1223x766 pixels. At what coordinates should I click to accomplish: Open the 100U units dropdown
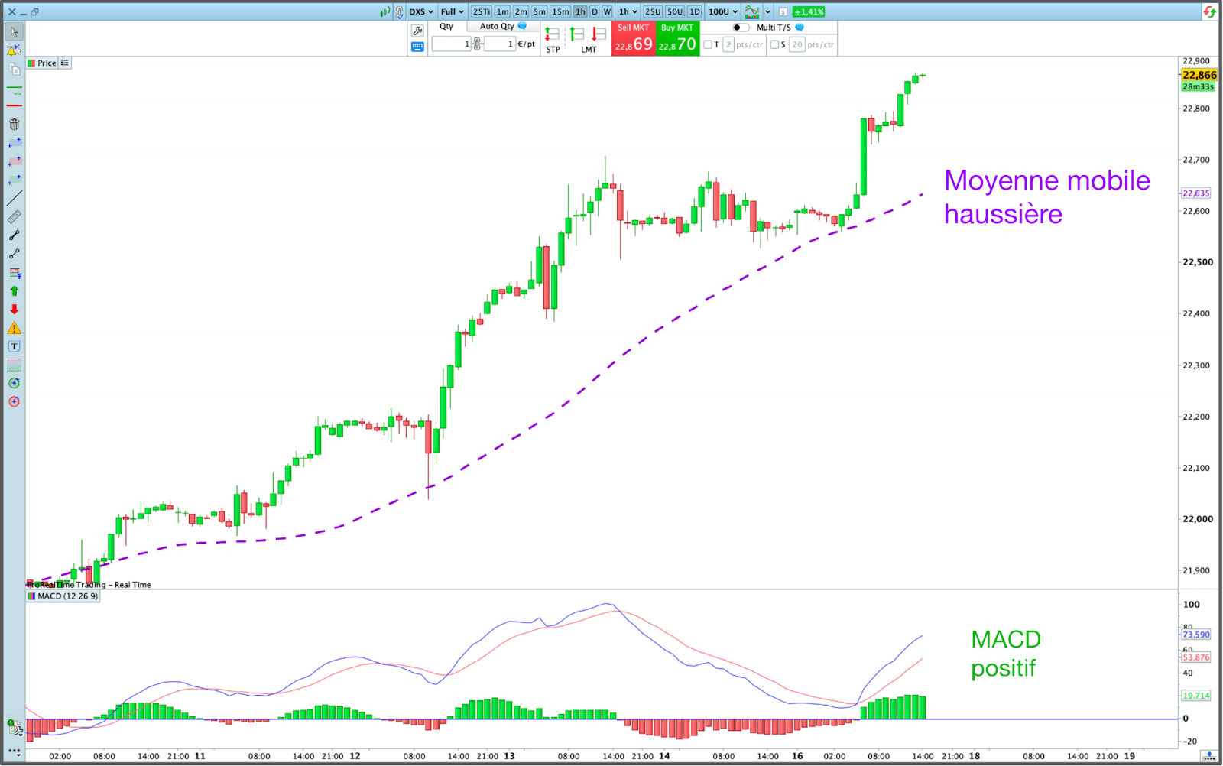point(722,11)
